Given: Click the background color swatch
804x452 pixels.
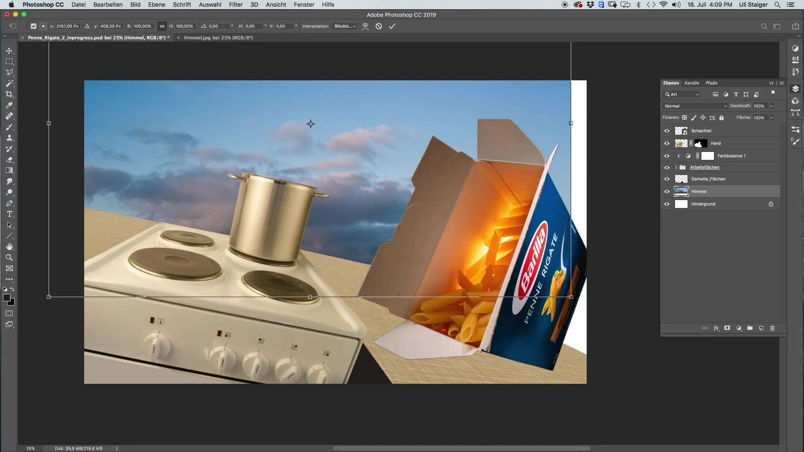Looking at the screenshot, I should tap(12, 303).
